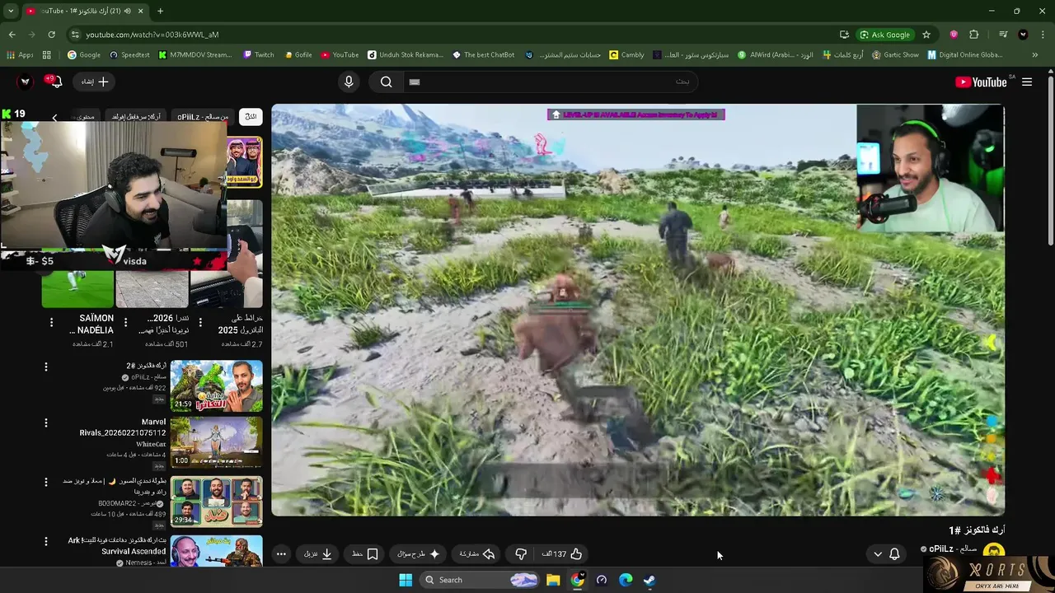
Task: Click the taskbar Search box
Action: coord(481,580)
